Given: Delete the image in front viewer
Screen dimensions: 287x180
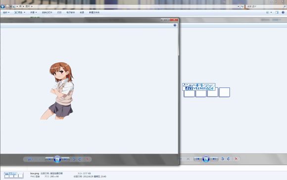Looking at the screenshot, I should pos(88,159).
